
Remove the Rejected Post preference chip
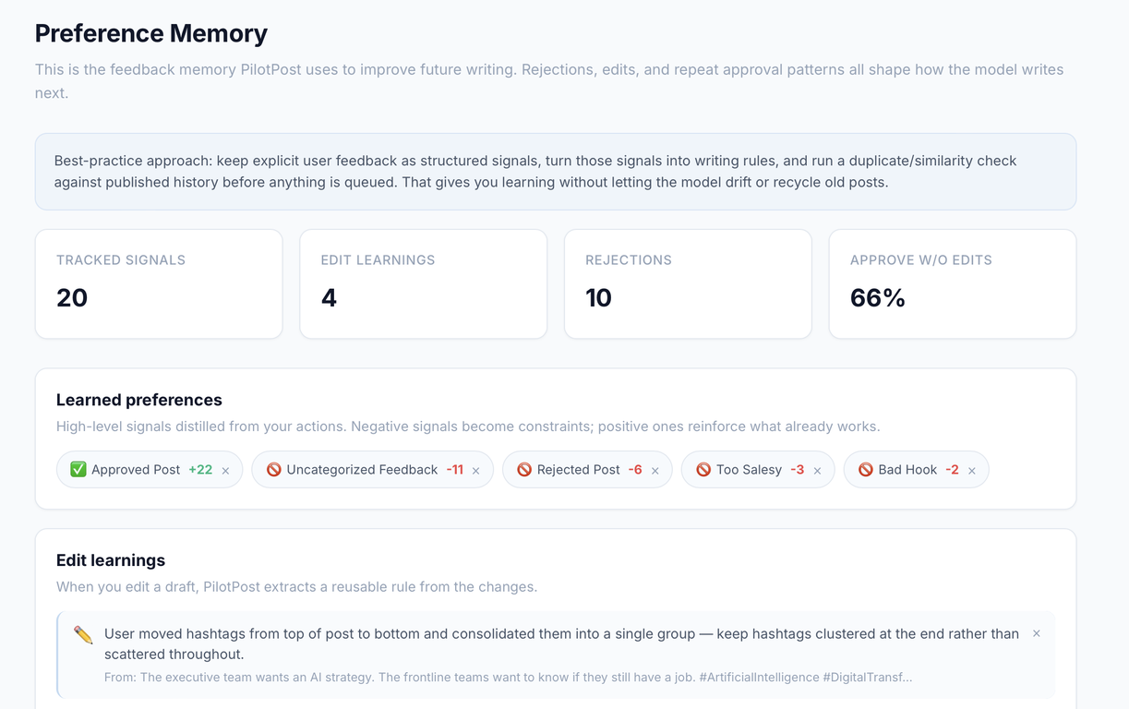pos(655,471)
